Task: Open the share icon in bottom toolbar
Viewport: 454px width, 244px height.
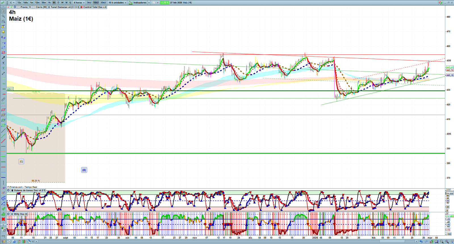Action: click(9, 242)
